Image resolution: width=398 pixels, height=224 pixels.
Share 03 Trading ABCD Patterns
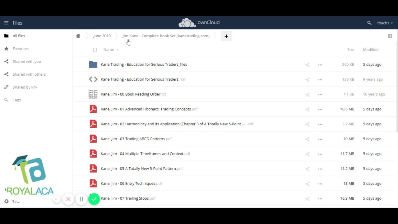coord(307,139)
